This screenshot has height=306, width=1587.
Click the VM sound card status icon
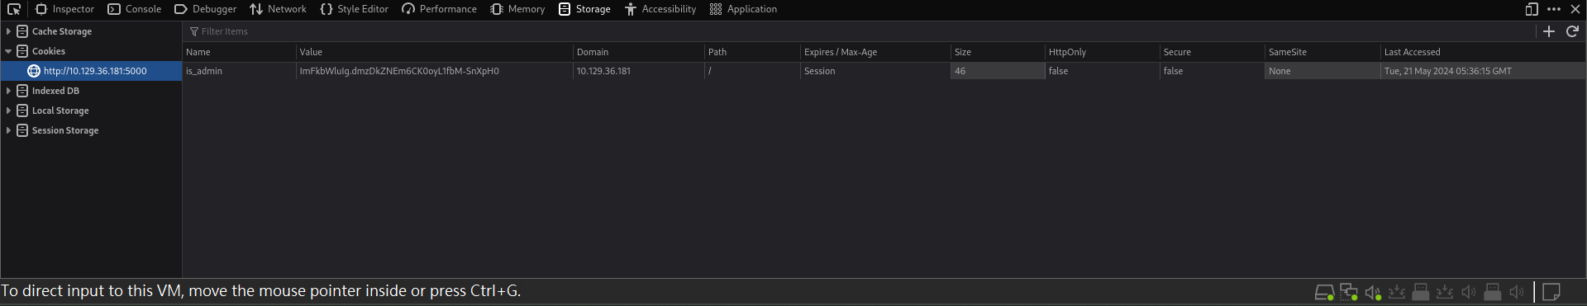pyautogui.click(x=1373, y=292)
